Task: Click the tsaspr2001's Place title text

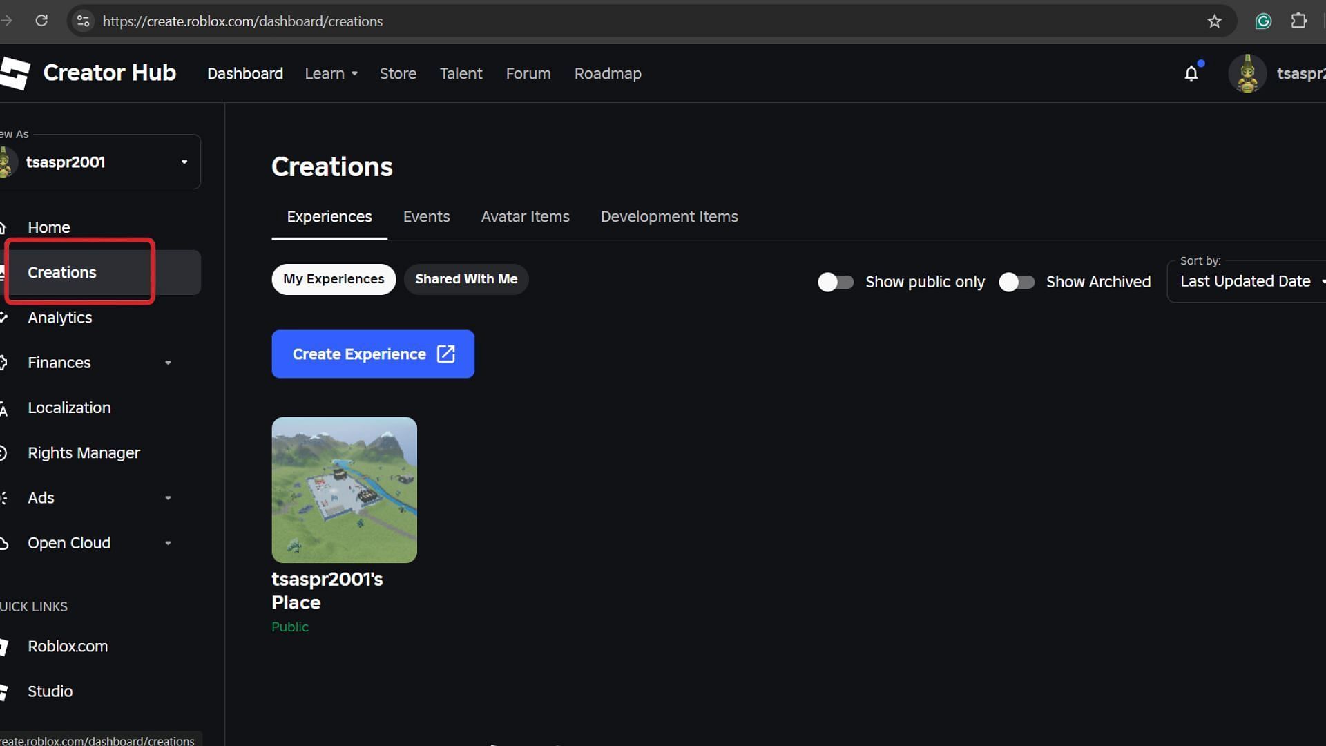Action: pos(327,591)
